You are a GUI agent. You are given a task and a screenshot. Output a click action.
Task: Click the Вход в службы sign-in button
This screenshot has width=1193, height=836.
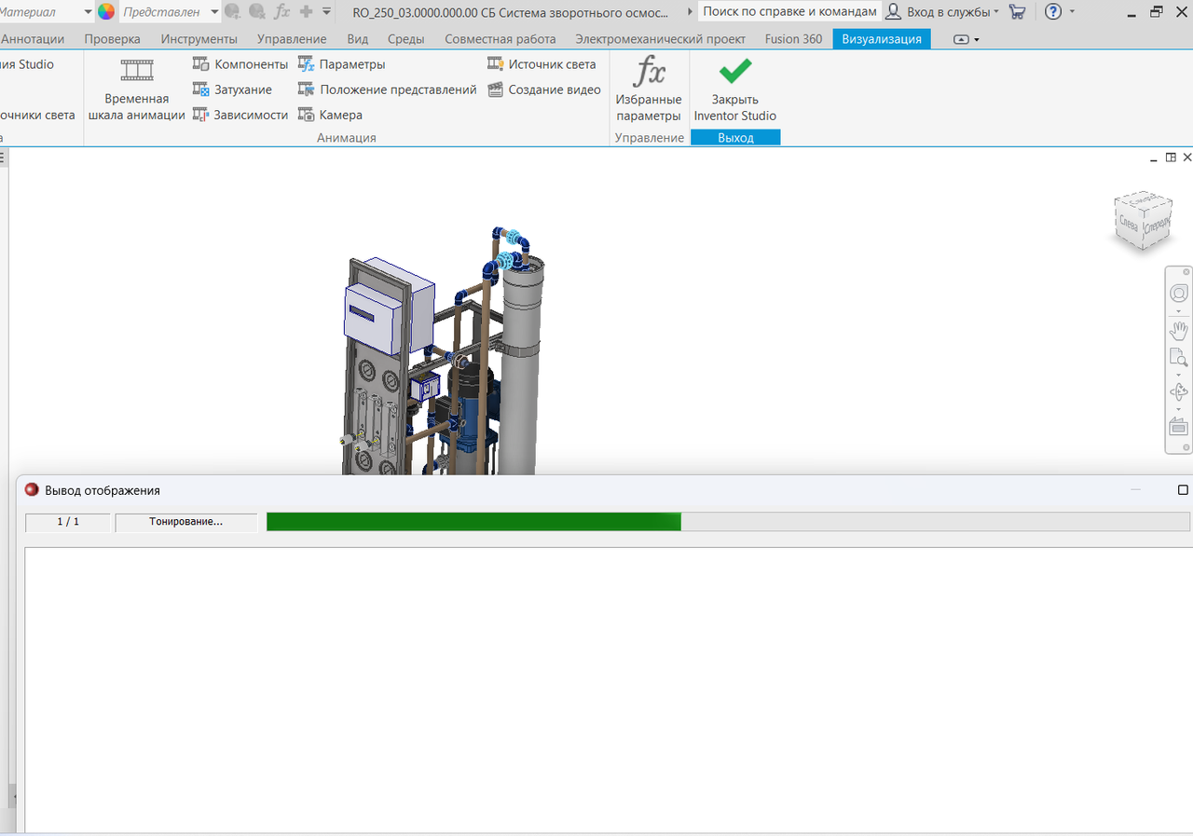948,12
